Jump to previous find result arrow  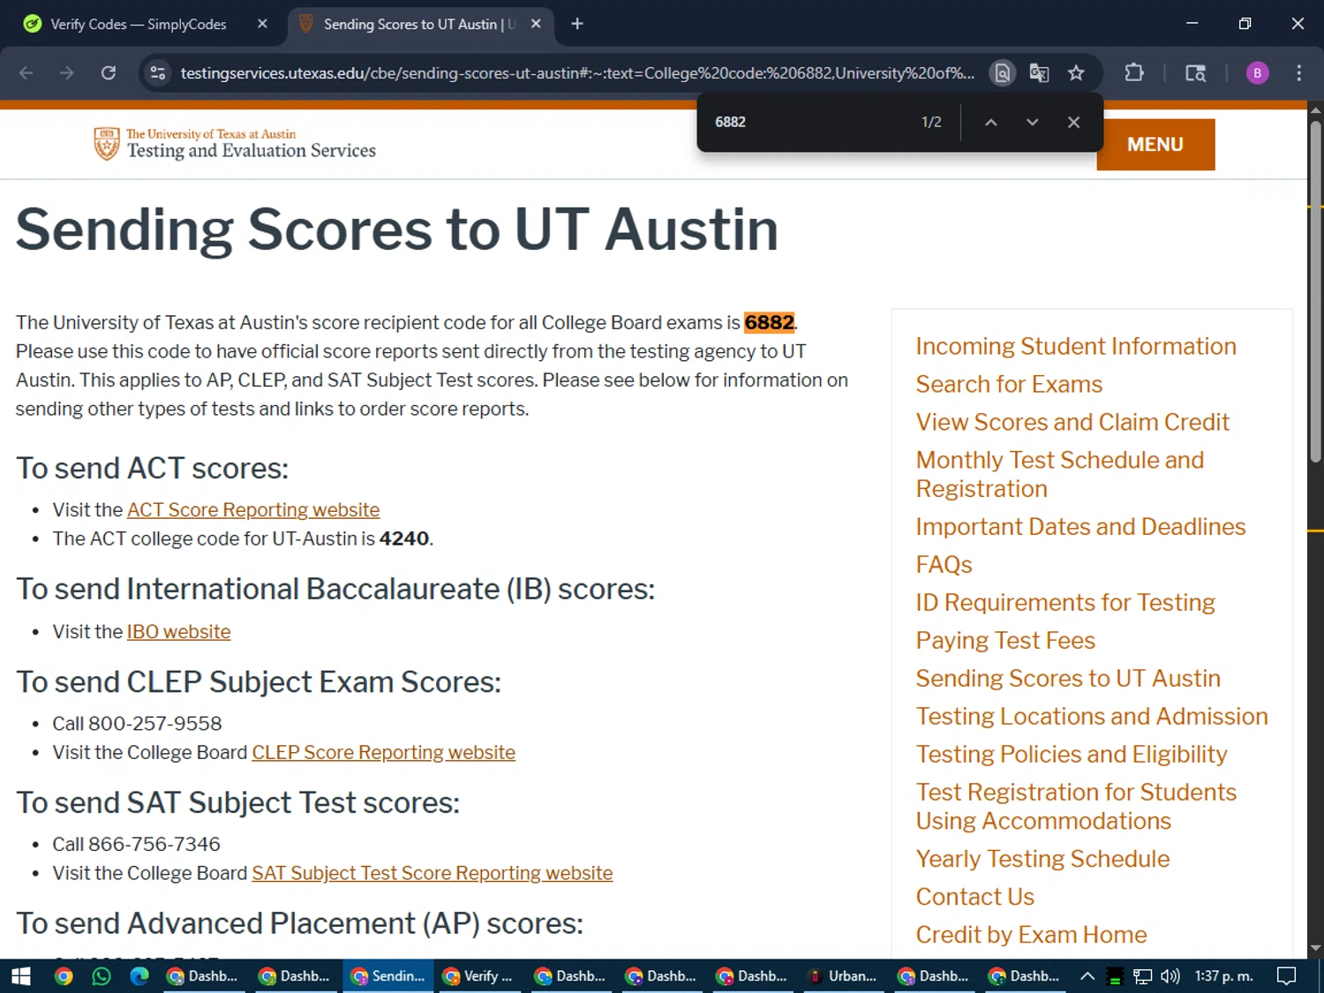tap(990, 122)
